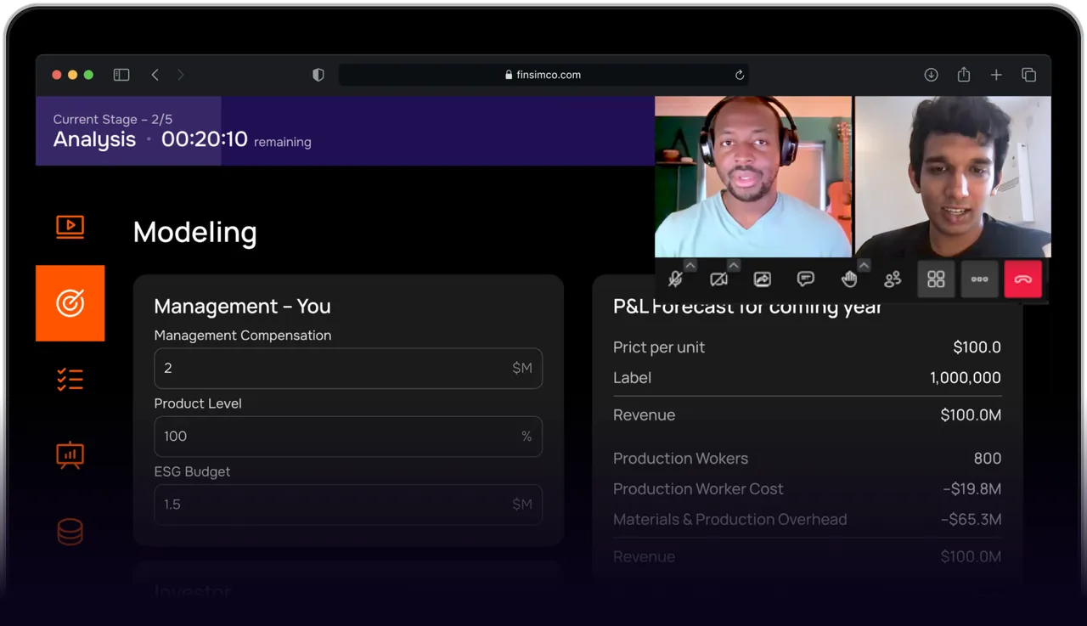Screen dimensions: 1087x626
Task: Raise hand in the video call
Action: coord(848,279)
